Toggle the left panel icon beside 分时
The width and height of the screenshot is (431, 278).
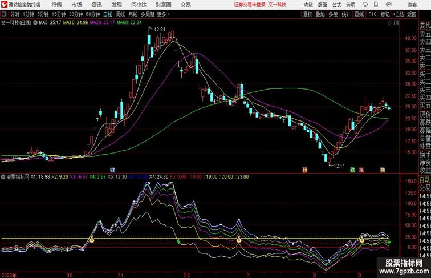(4, 14)
